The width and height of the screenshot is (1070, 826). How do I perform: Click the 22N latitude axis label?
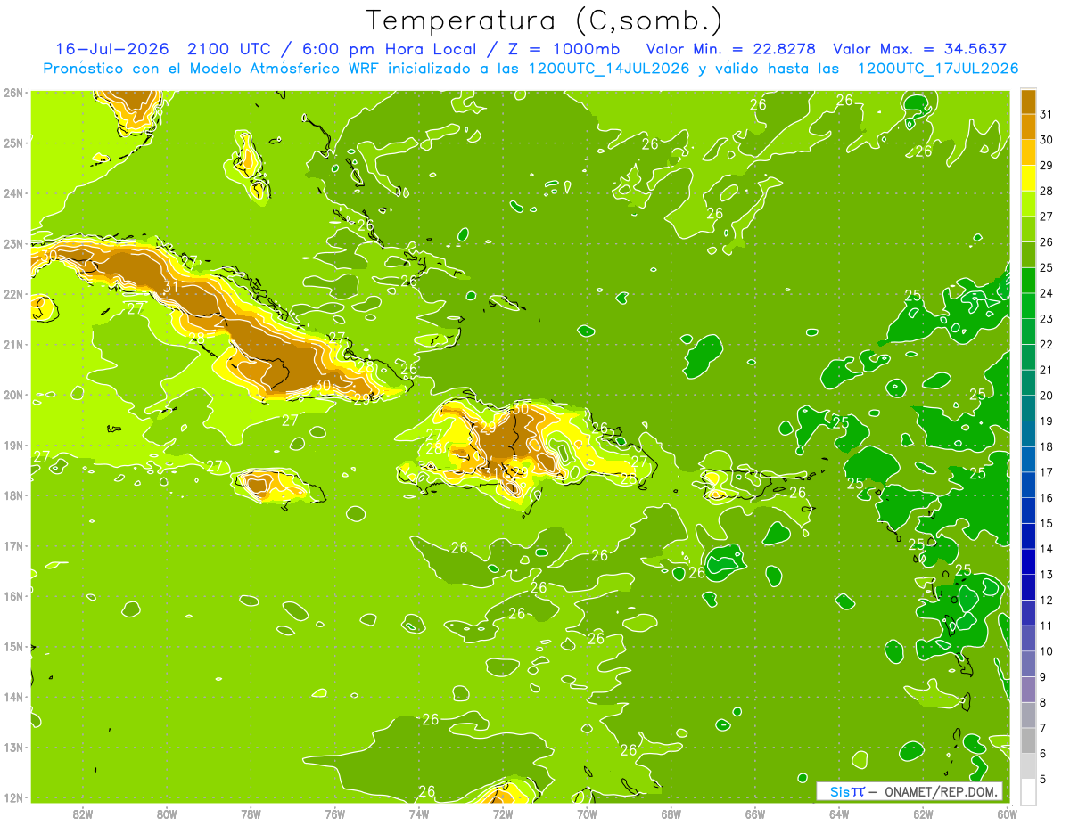pyautogui.click(x=13, y=294)
